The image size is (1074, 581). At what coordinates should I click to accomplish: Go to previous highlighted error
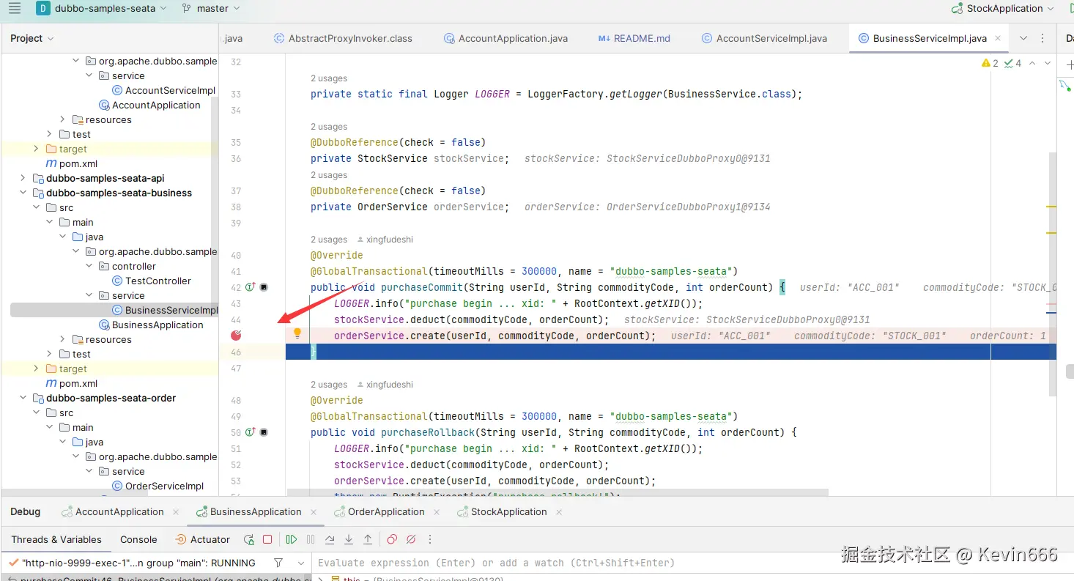point(1032,63)
